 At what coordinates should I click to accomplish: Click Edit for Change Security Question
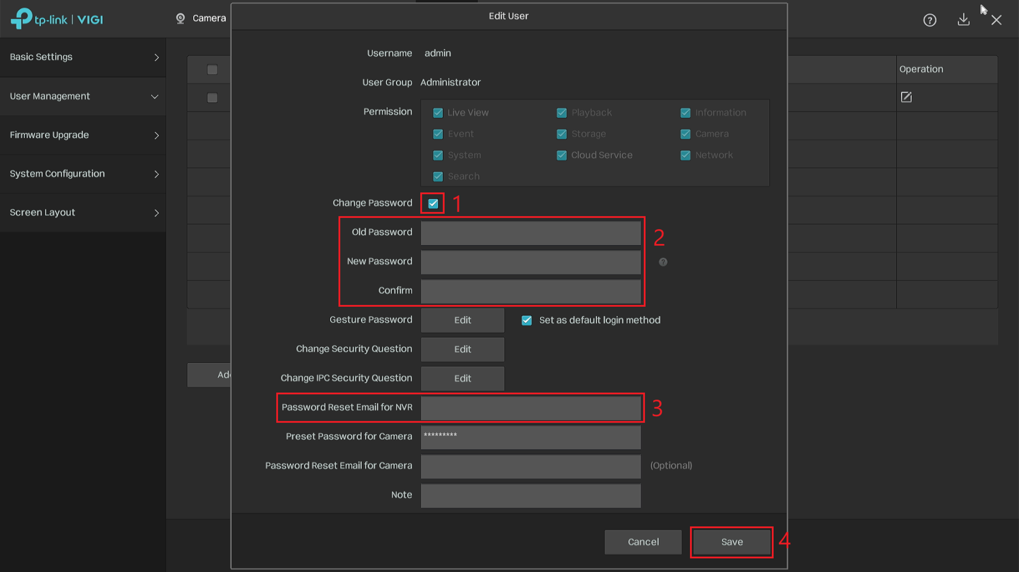point(462,349)
